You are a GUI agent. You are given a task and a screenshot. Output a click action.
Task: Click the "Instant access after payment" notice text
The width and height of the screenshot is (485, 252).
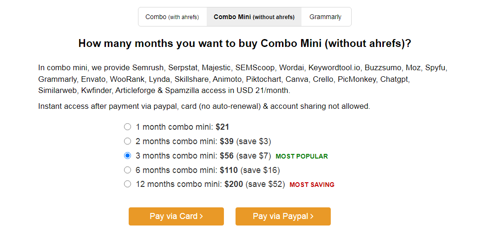pyautogui.click(x=204, y=106)
